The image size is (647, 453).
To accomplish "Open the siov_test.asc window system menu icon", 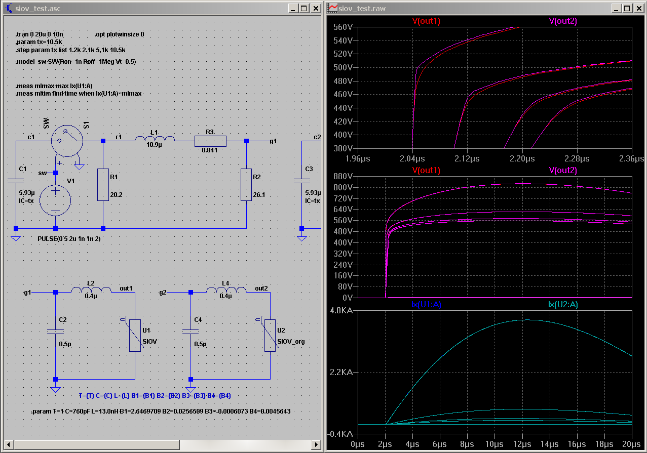I will coord(8,8).
